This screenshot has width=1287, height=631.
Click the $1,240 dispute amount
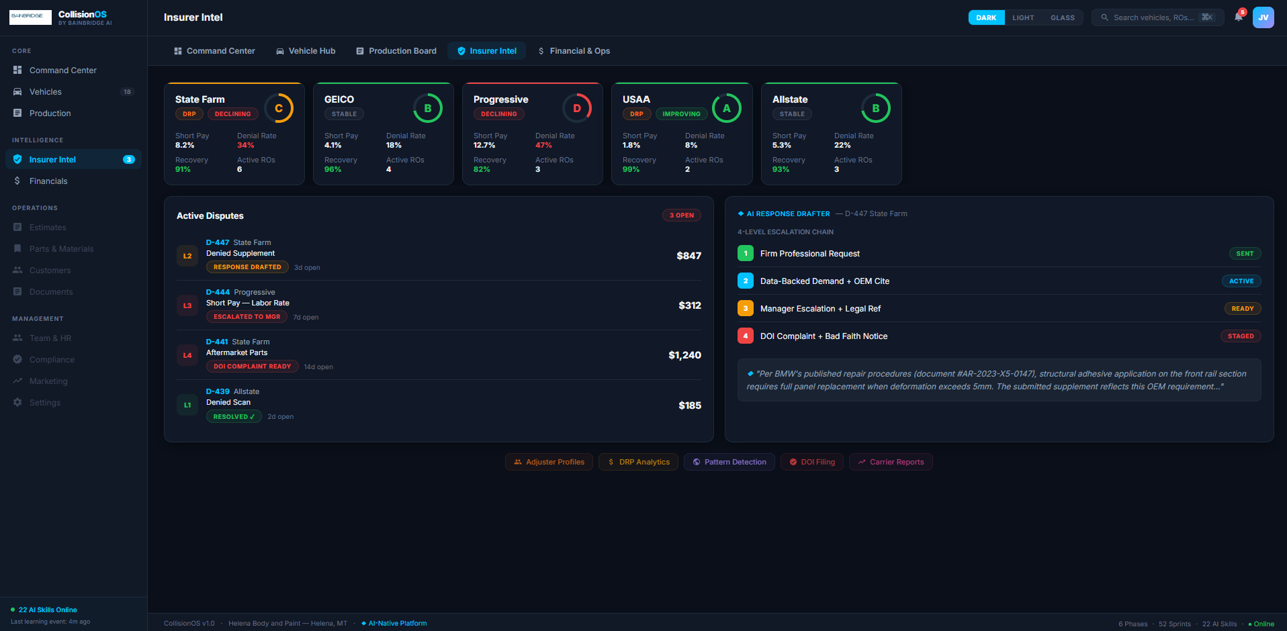pos(684,355)
